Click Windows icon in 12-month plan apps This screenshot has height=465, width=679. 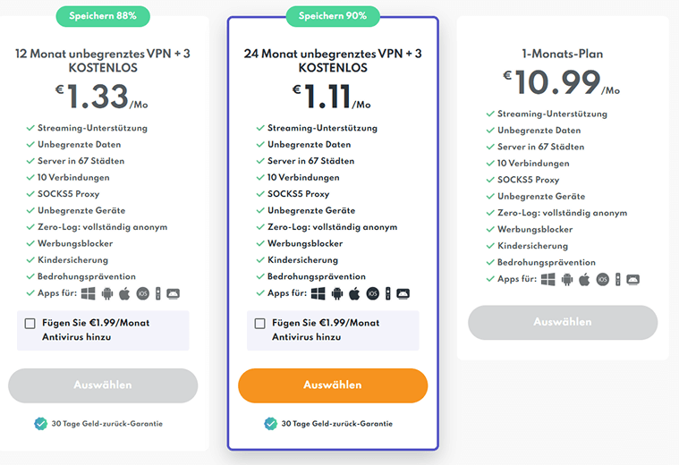[89, 293]
